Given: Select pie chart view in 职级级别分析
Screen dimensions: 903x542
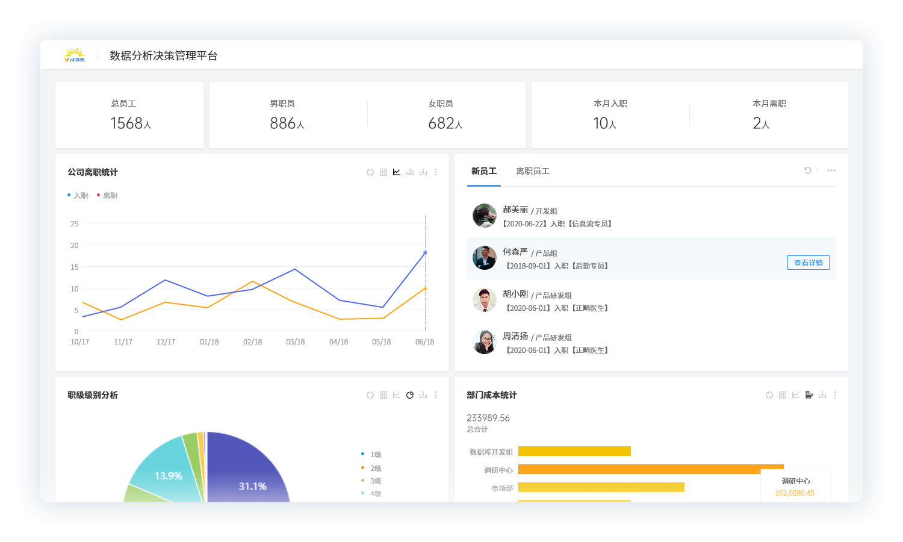Looking at the screenshot, I should click(410, 395).
